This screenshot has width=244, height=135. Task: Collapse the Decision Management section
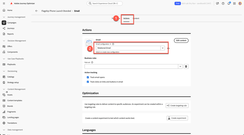[x=4, y=41]
